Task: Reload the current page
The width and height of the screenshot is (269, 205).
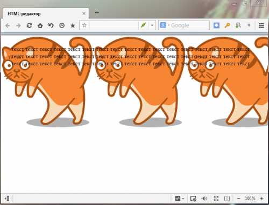Action: (x=29, y=25)
